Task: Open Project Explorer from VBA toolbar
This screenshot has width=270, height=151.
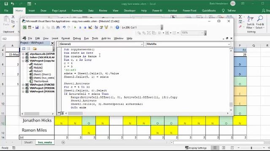Action: (x=96, y=27)
